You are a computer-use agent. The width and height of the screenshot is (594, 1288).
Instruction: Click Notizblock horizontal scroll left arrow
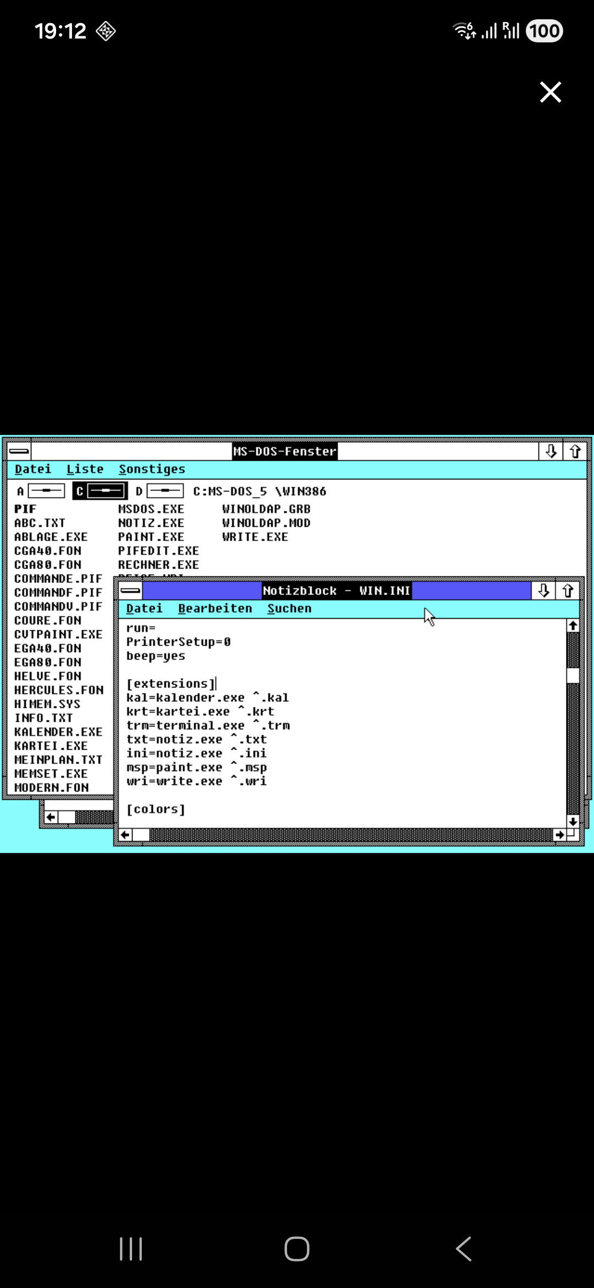tap(125, 835)
